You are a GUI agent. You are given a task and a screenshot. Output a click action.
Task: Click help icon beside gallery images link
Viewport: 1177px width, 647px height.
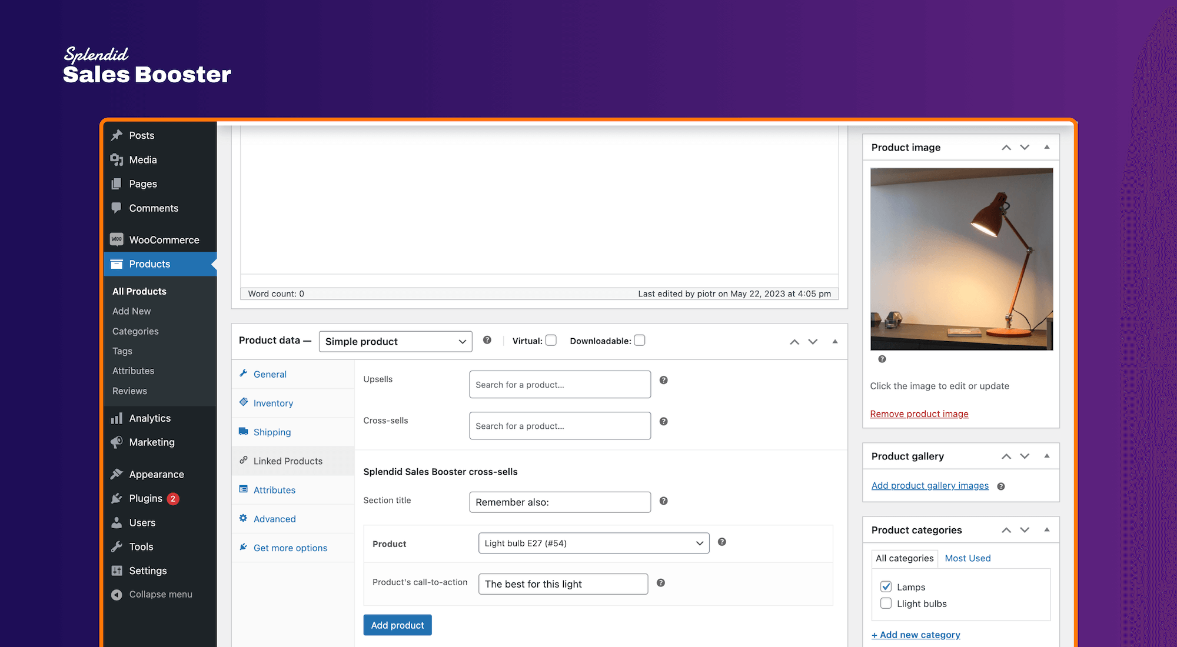pyautogui.click(x=1001, y=486)
